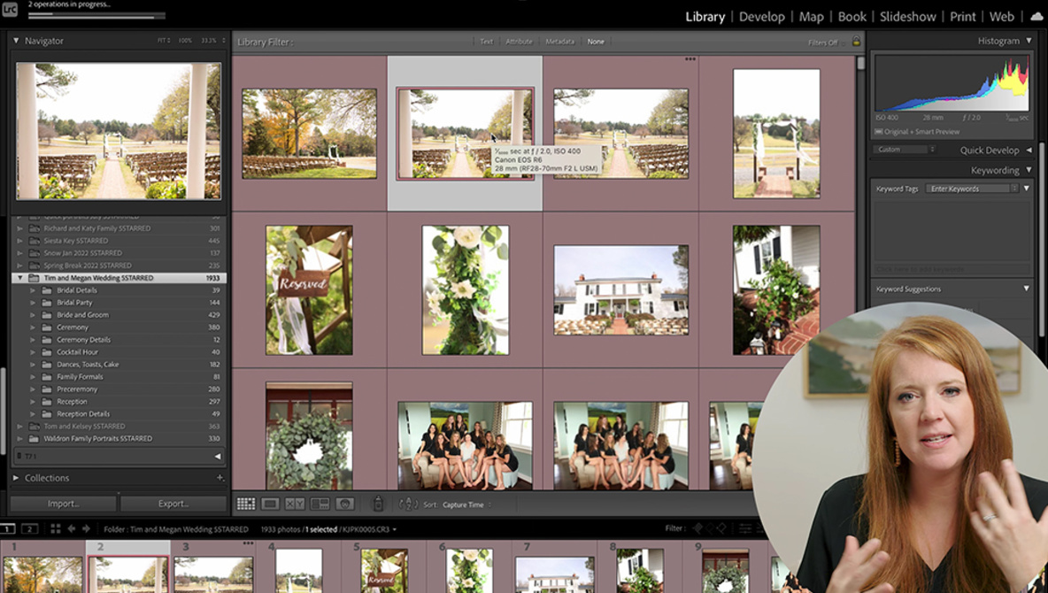Expand the Quick Develop panel
Image resolution: width=1048 pixels, height=593 pixels.
(x=1029, y=150)
